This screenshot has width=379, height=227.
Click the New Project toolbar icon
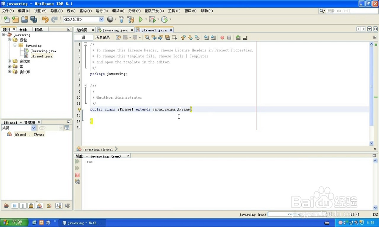[16, 19]
